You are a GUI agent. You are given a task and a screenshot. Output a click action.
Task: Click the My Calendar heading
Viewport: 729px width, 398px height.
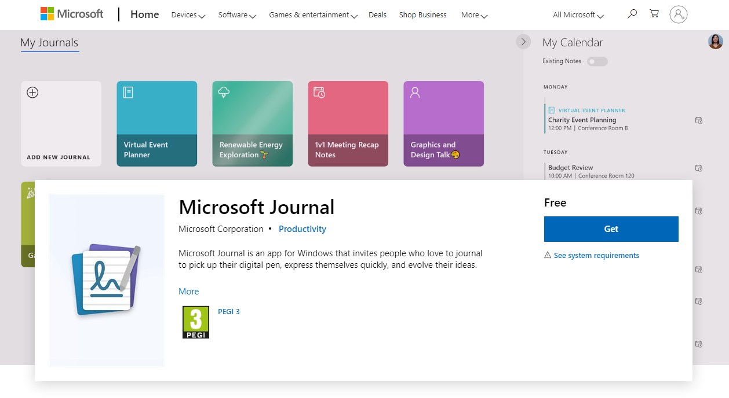573,43
